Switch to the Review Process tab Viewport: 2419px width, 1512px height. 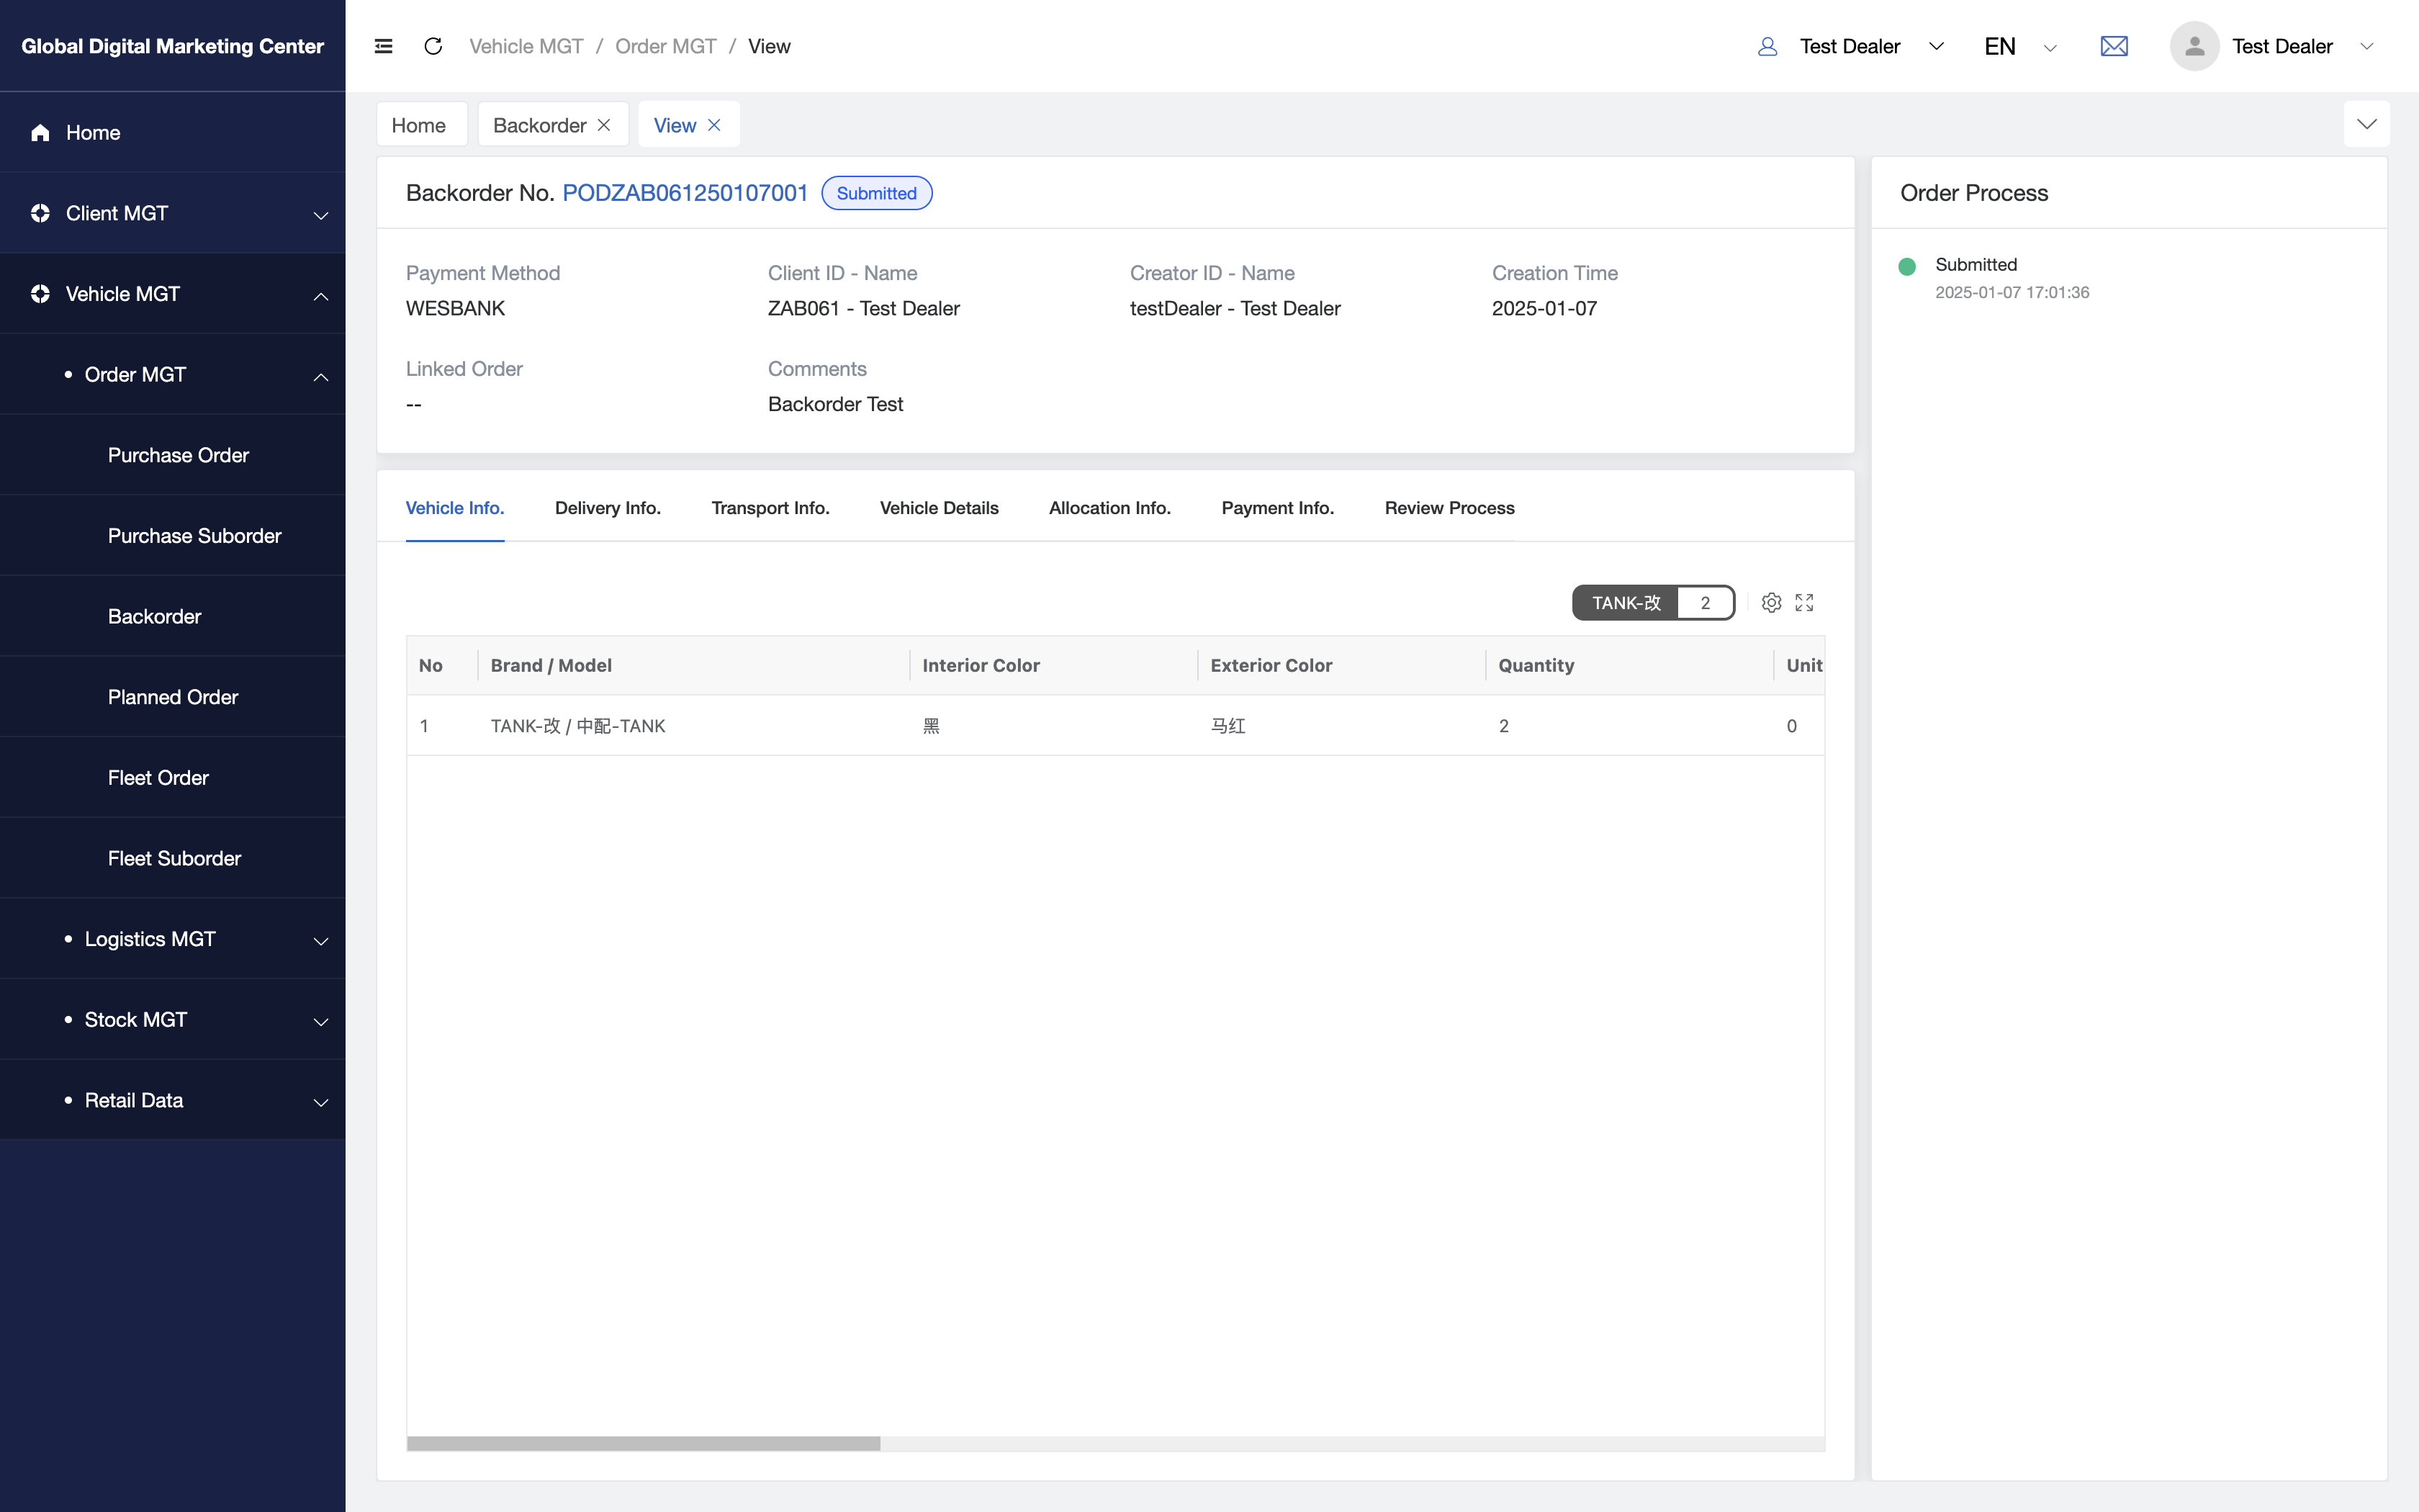[x=1449, y=508]
